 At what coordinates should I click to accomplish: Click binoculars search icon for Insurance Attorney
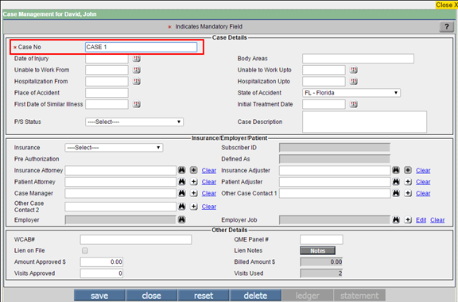click(x=181, y=170)
